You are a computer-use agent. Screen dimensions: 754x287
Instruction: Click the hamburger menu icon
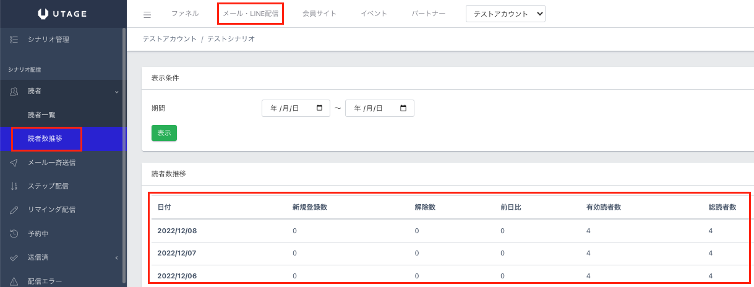pos(147,14)
